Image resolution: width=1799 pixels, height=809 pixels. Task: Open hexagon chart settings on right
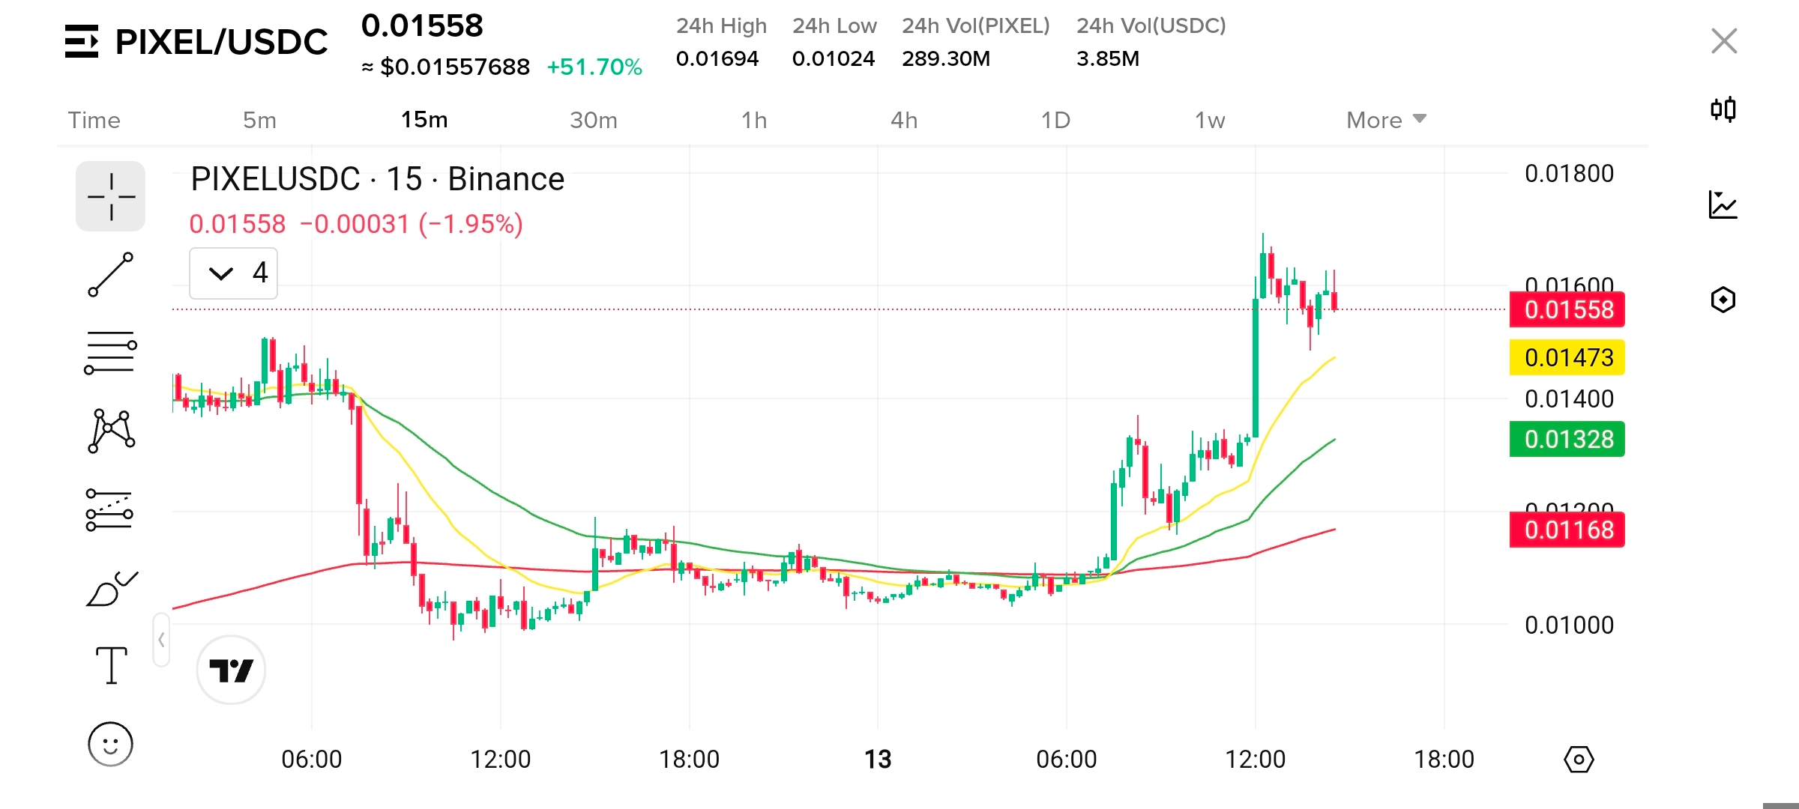point(1723,300)
